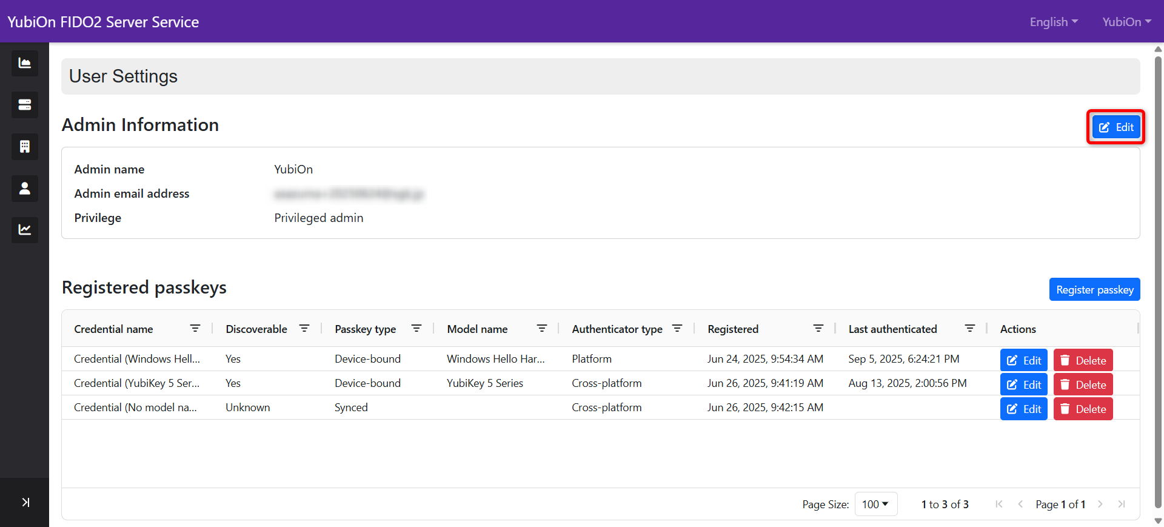The image size is (1164, 527).
Task: Open the Registered column filter menu
Action: (818, 328)
